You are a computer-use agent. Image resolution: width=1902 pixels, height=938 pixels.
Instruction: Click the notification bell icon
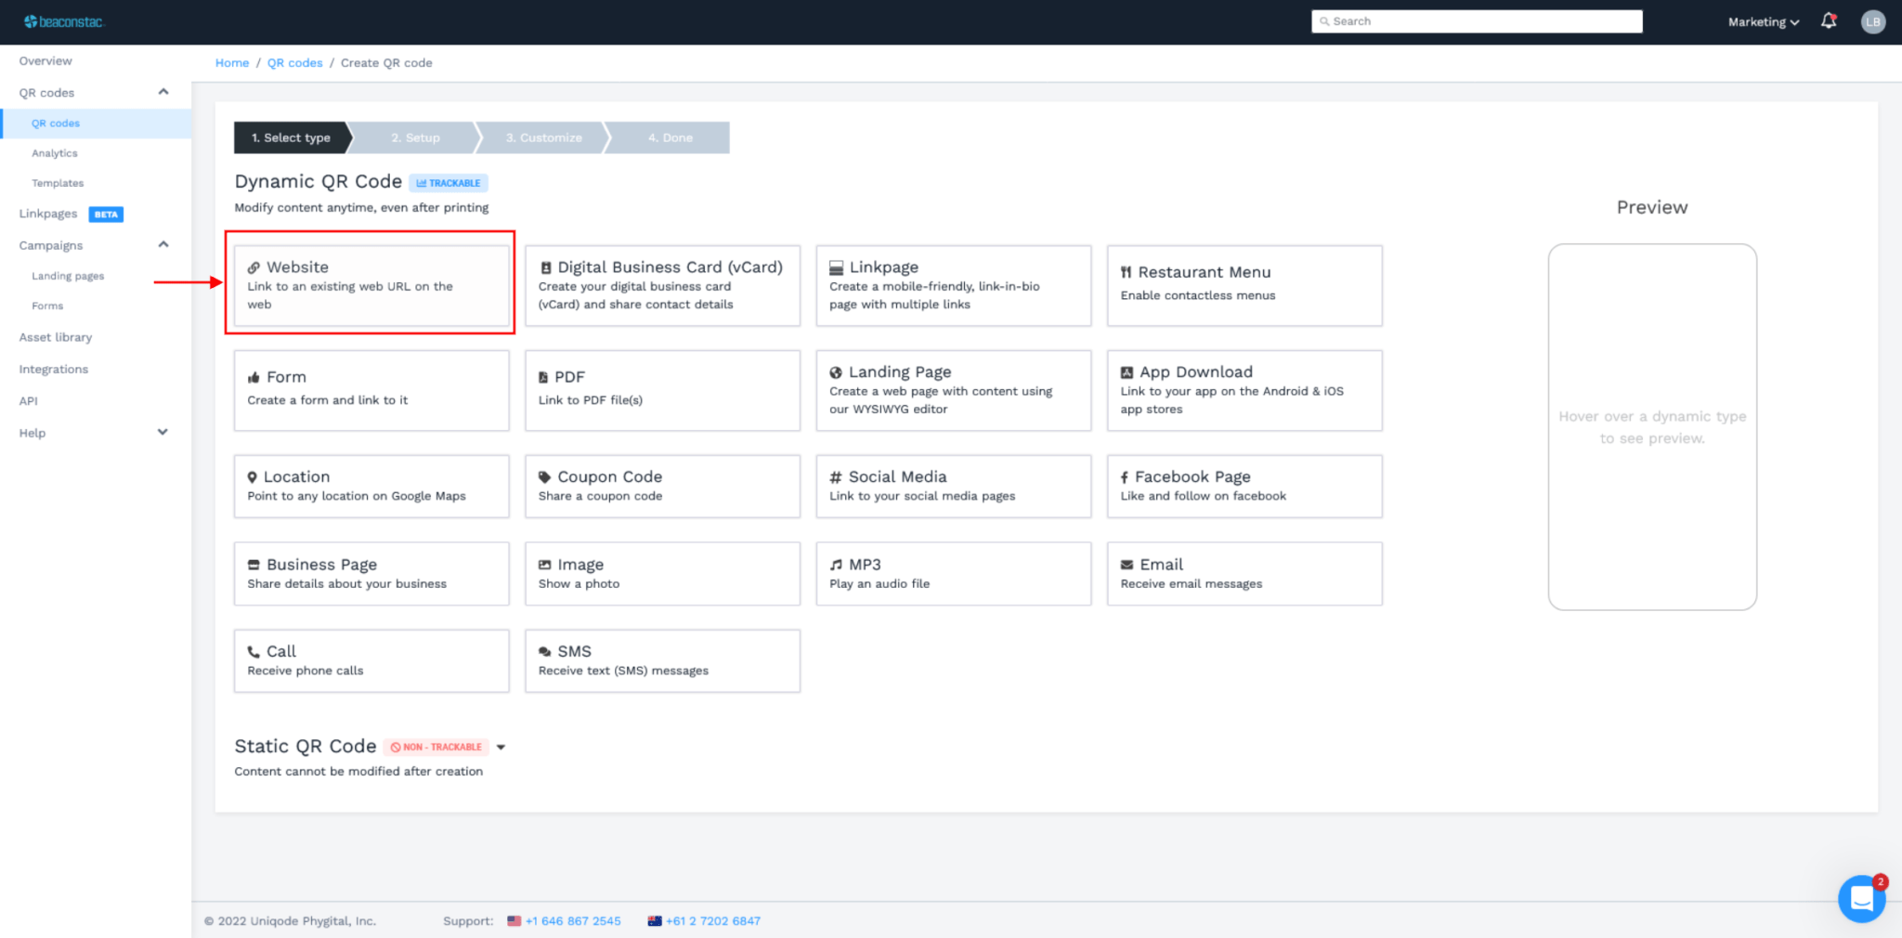click(1828, 21)
